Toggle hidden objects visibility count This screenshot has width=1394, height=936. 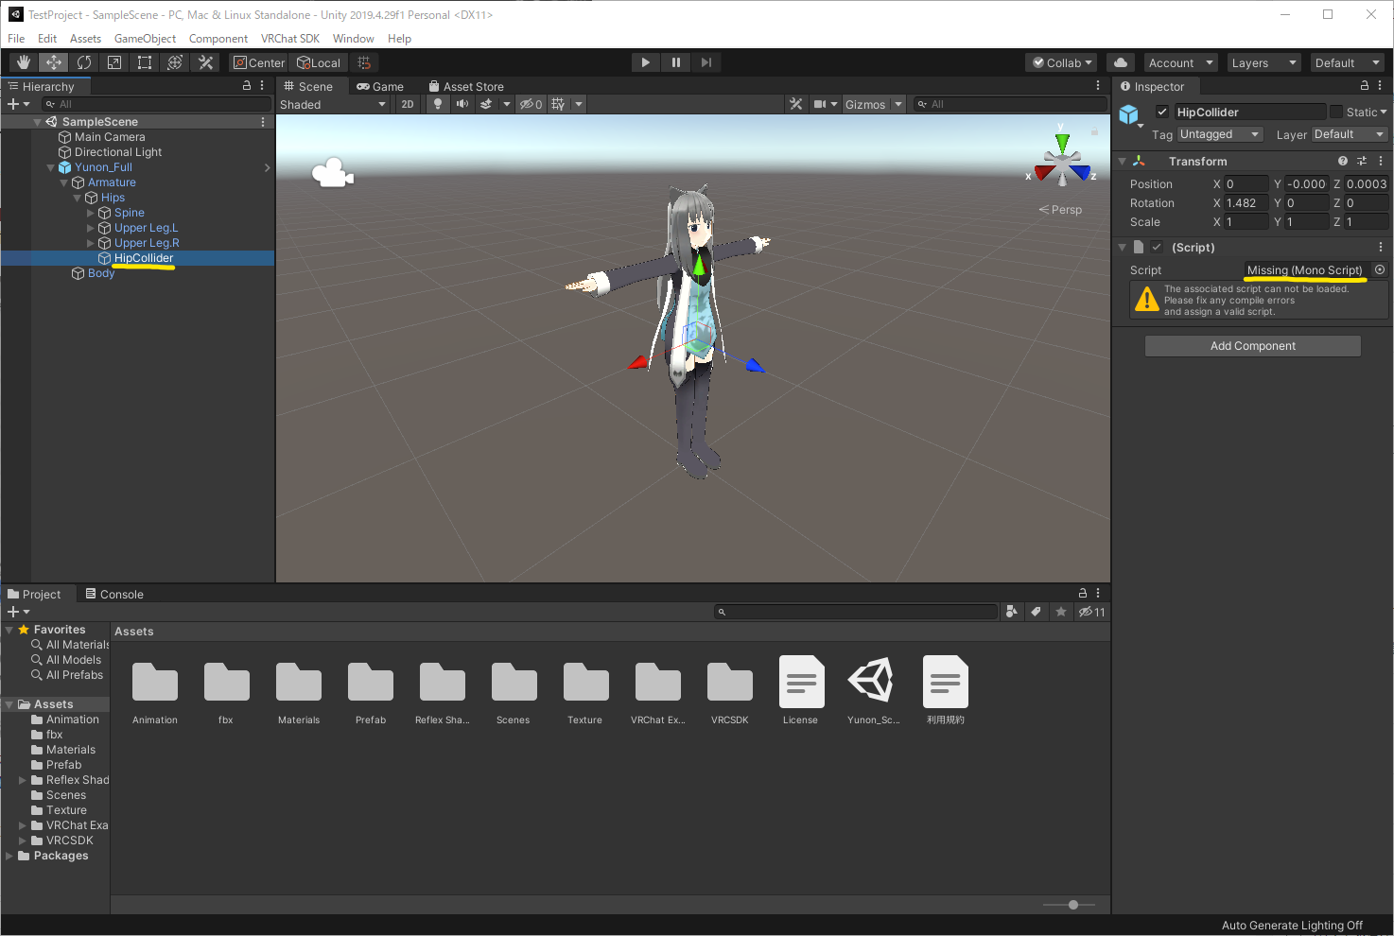(531, 104)
